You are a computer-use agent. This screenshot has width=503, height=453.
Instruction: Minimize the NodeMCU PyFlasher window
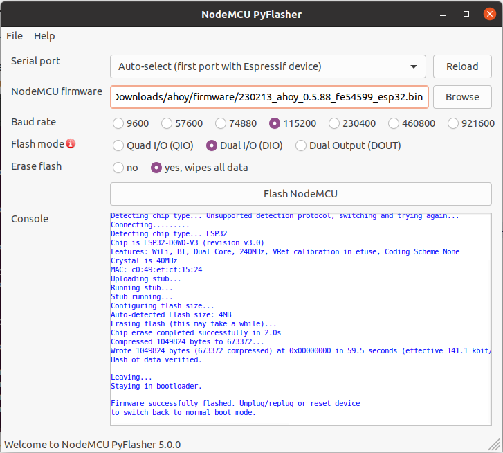[x=443, y=14]
